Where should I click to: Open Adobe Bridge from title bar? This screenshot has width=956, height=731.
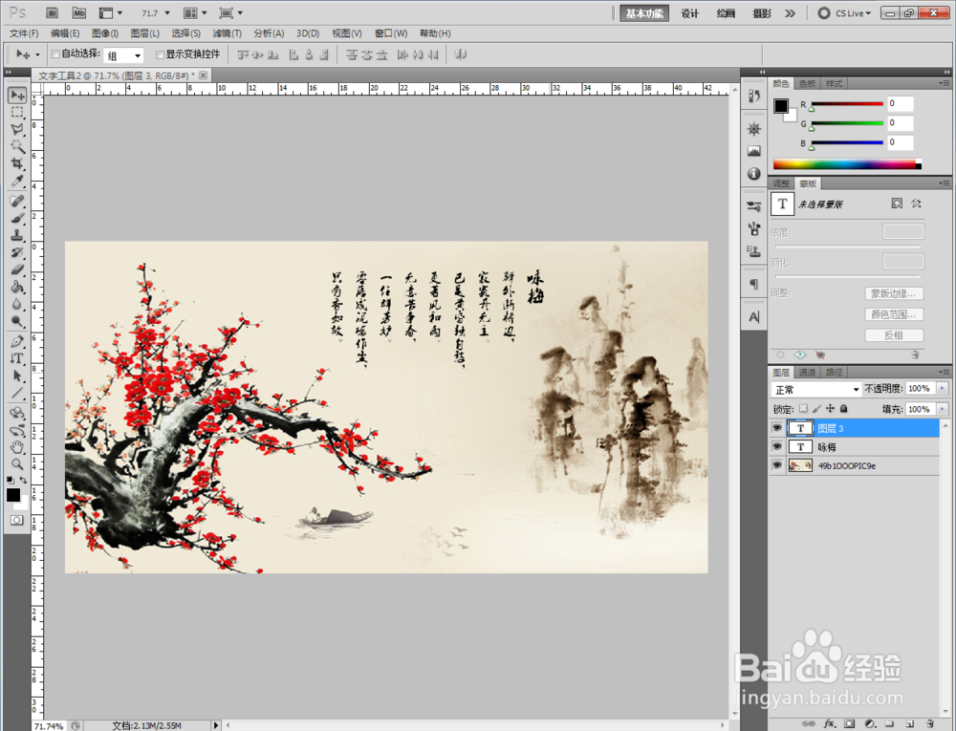click(x=53, y=12)
